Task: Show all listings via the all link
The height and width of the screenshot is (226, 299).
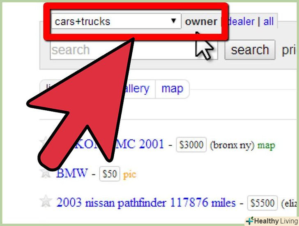Action: tap(269, 21)
